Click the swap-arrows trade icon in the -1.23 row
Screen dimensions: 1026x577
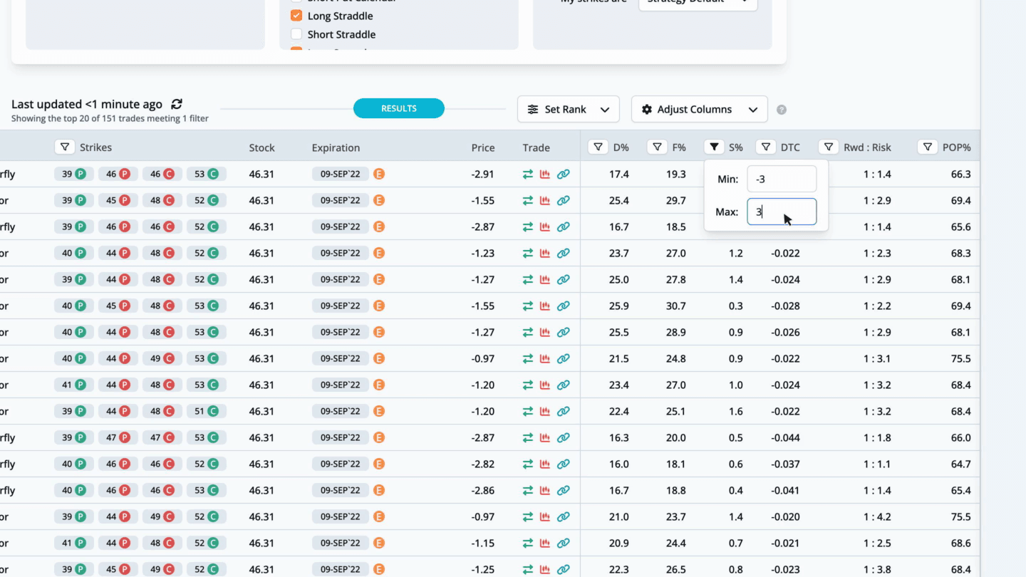[528, 253]
